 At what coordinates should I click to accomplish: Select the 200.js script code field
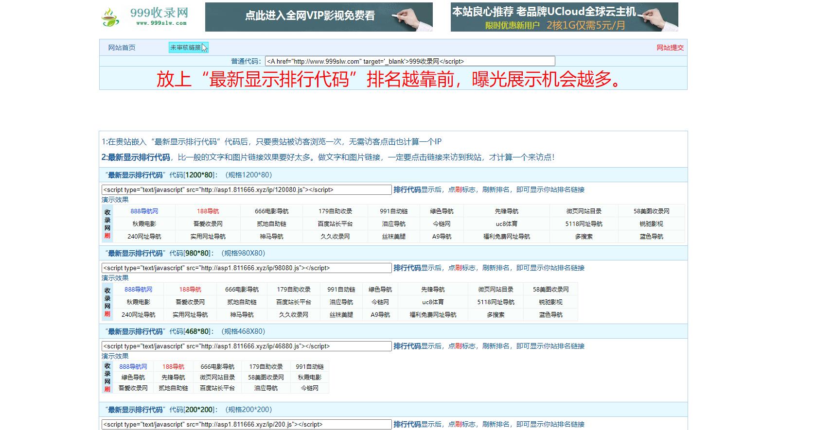point(247,424)
